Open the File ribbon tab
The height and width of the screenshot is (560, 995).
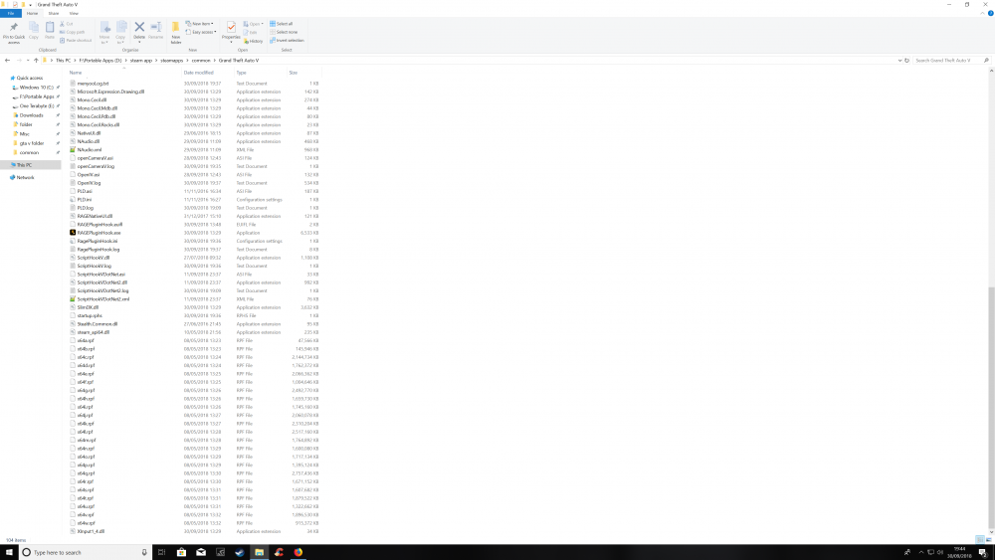pos(11,13)
